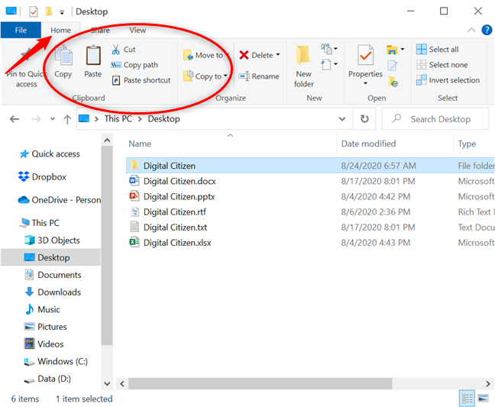Click Desktop in breadcrumb path
The width and height of the screenshot is (495, 407).
click(x=163, y=119)
